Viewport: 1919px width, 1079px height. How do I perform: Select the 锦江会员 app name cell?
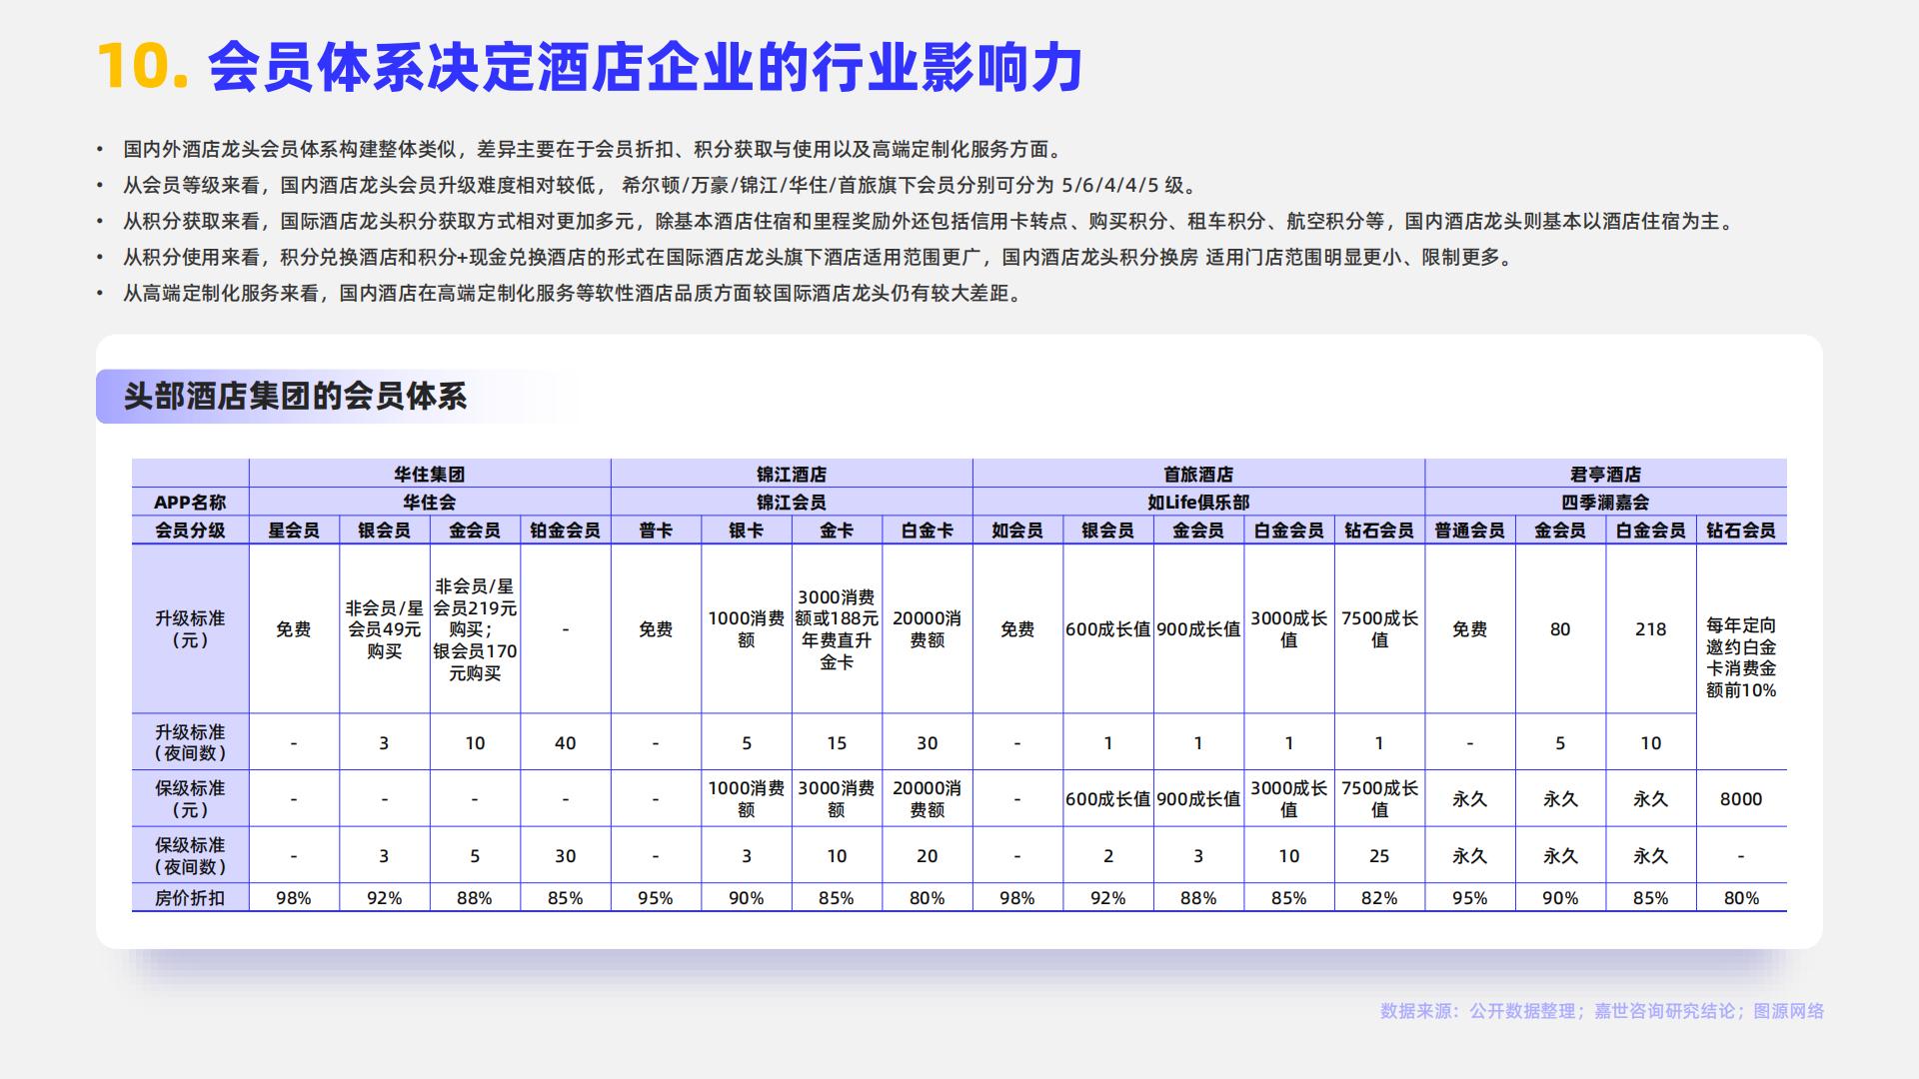coord(792,502)
